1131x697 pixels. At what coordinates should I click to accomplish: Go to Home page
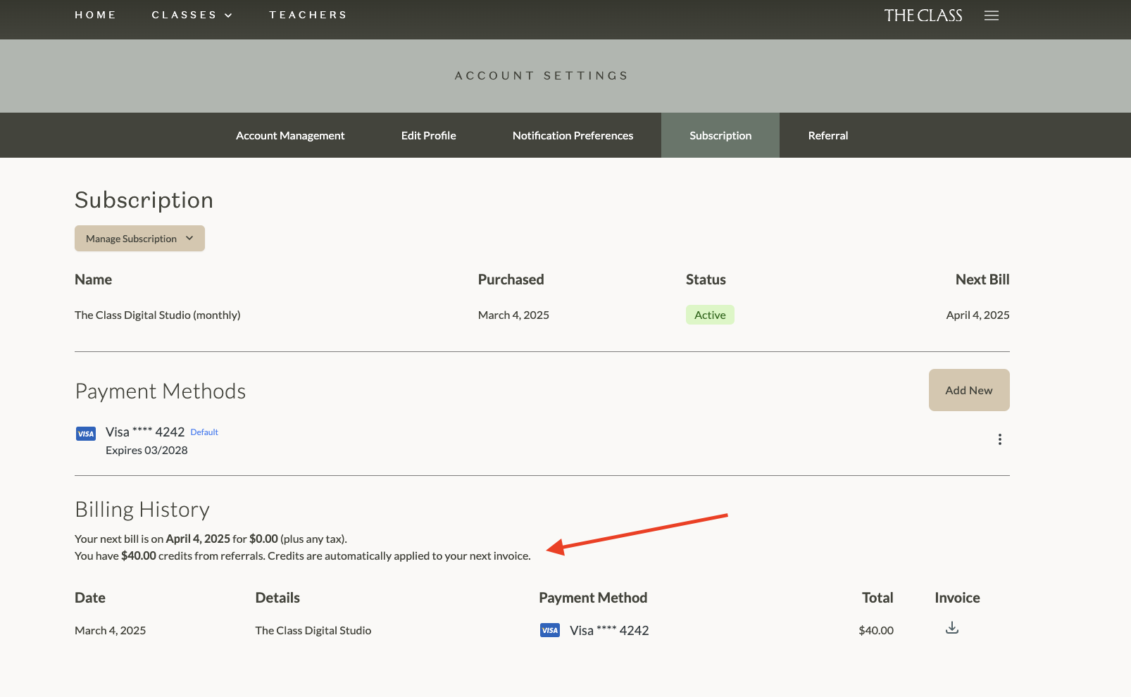pyautogui.click(x=96, y=15)
